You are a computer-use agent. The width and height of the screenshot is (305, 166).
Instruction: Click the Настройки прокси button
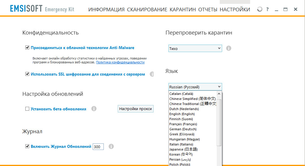coord(136,109)
